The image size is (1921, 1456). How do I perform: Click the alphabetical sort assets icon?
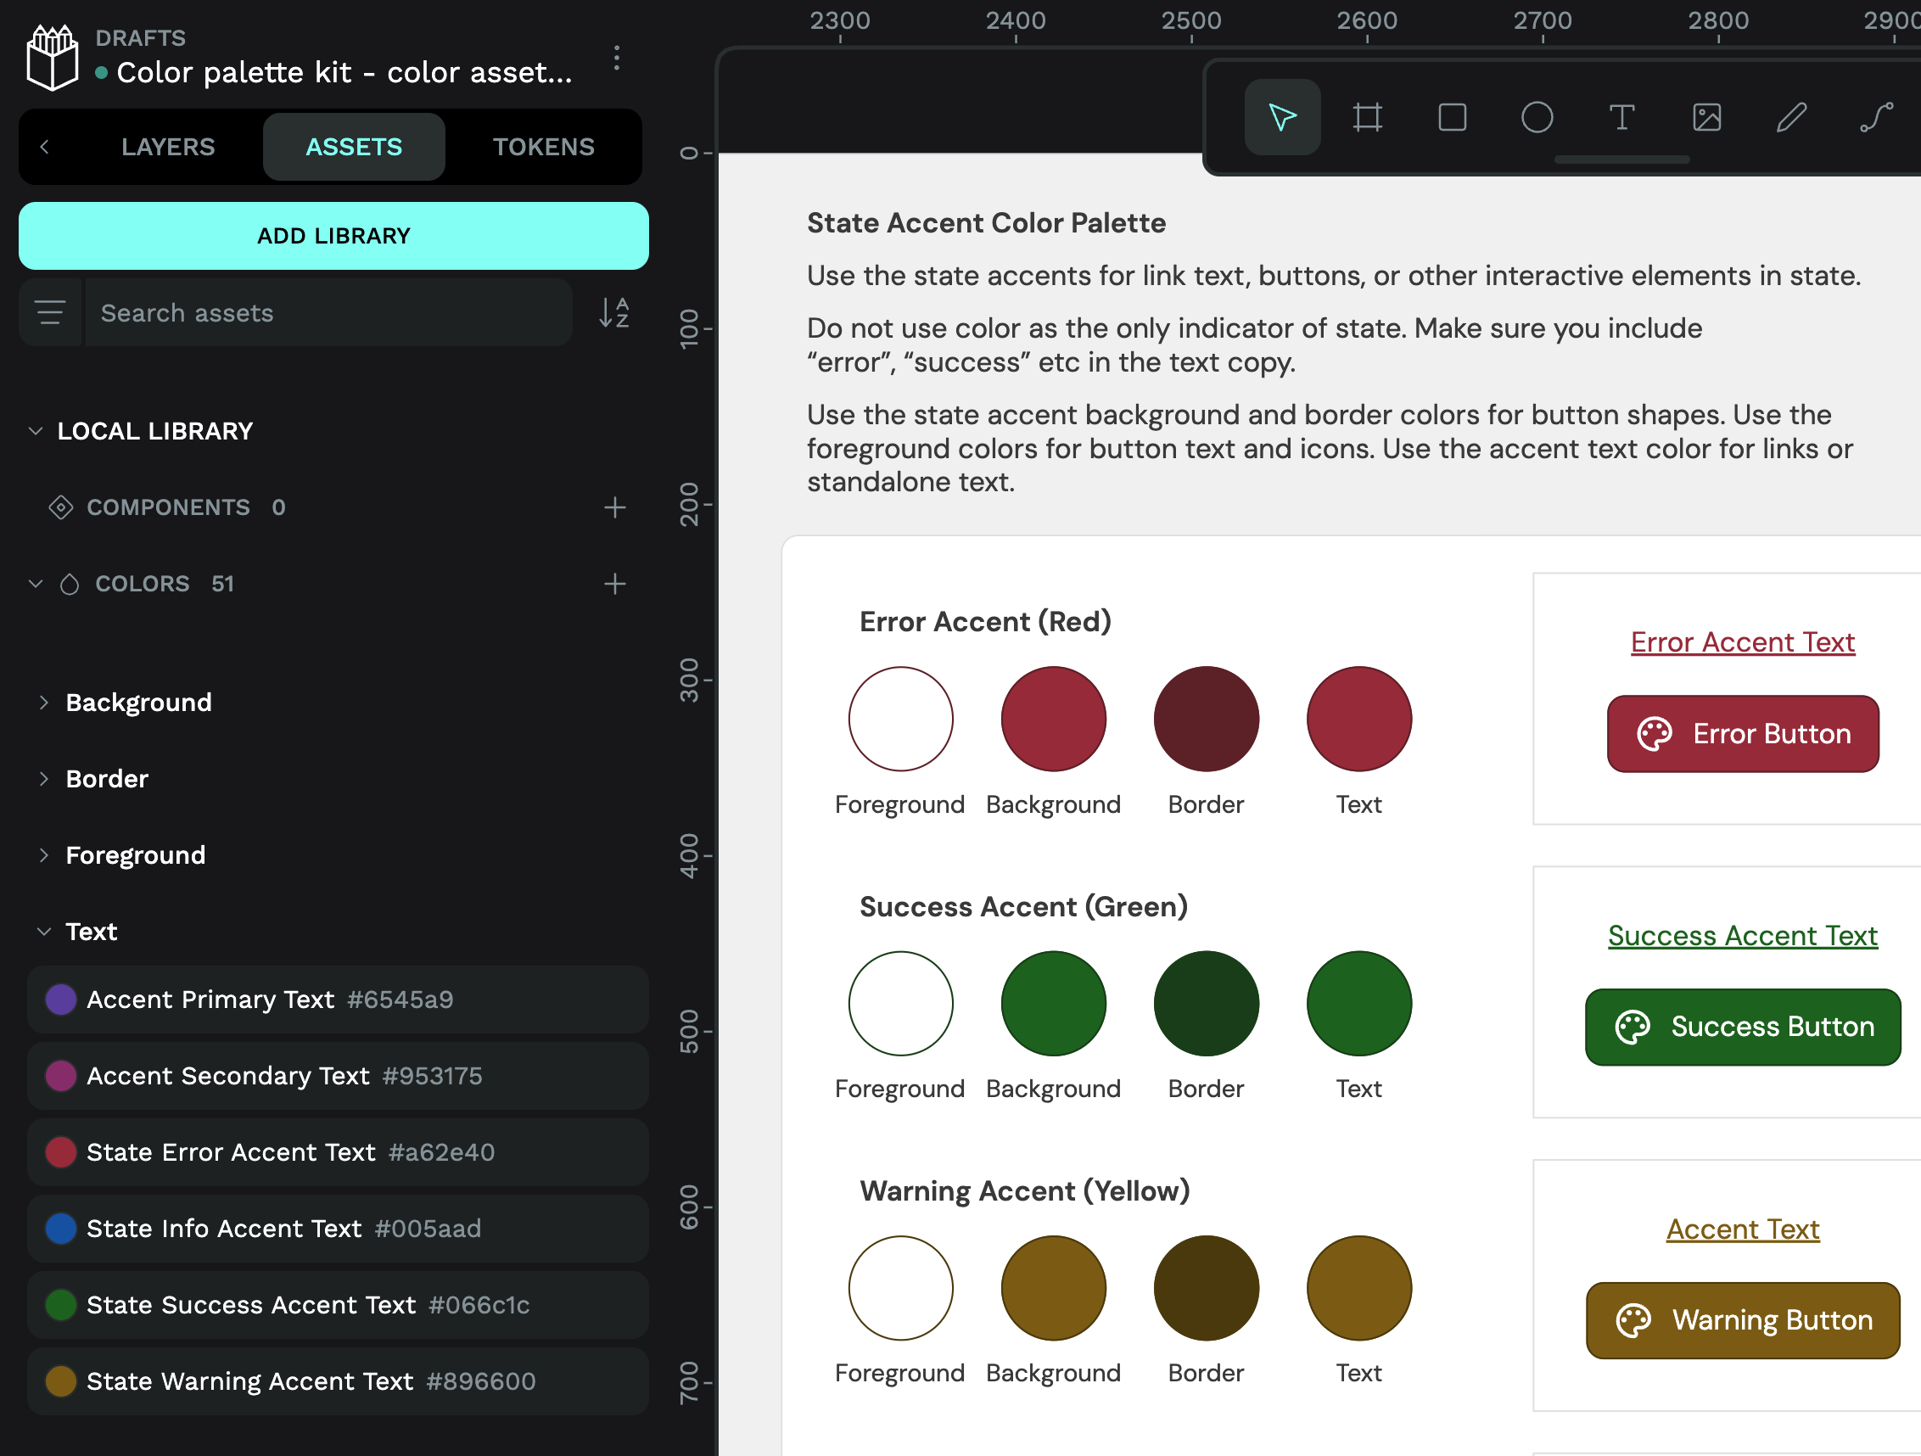point(614,312)
